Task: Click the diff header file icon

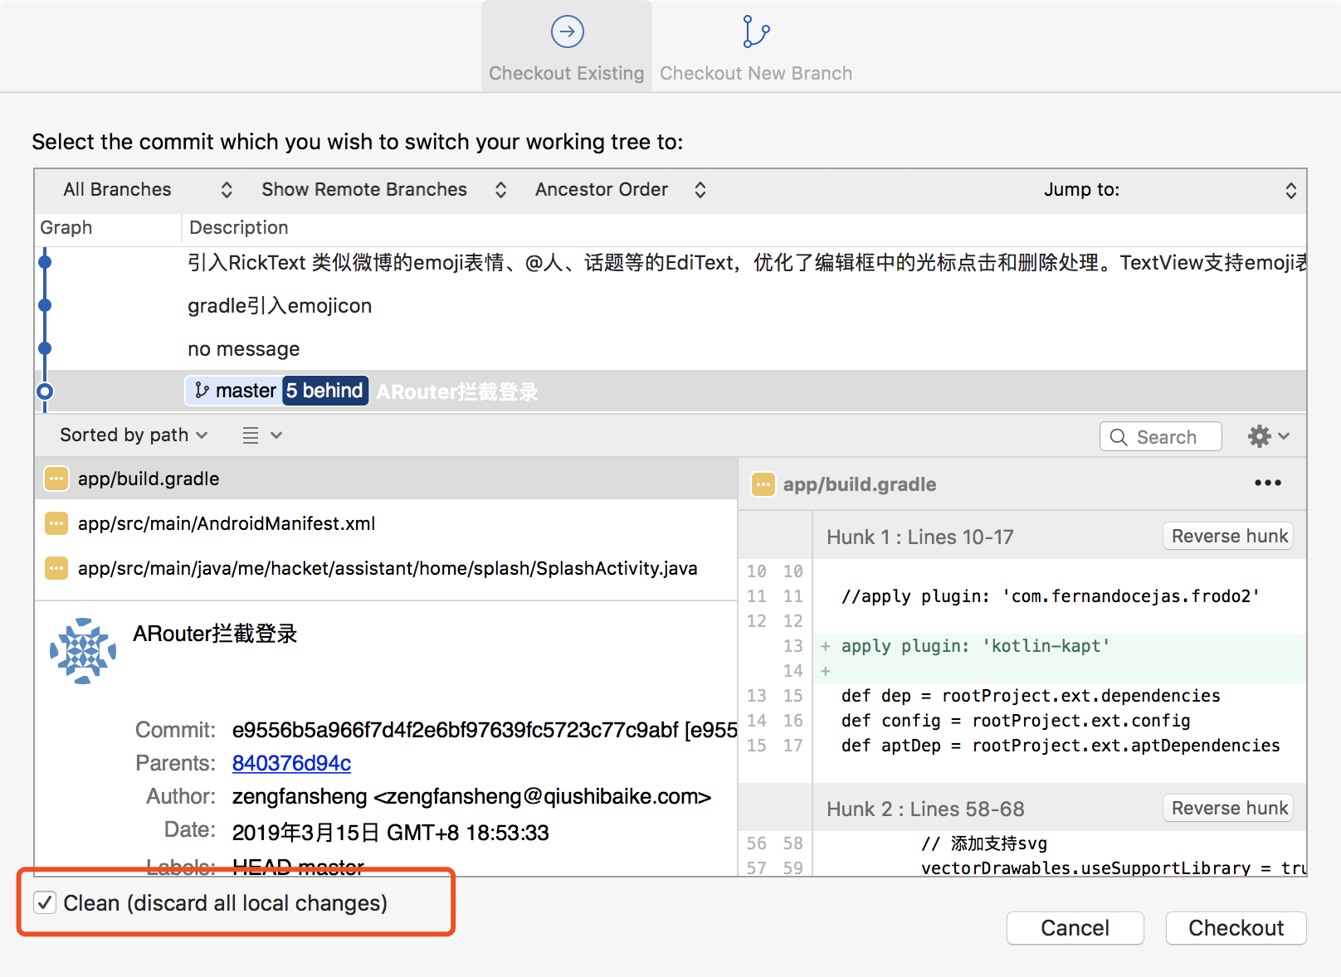Action: pos(763,484)
